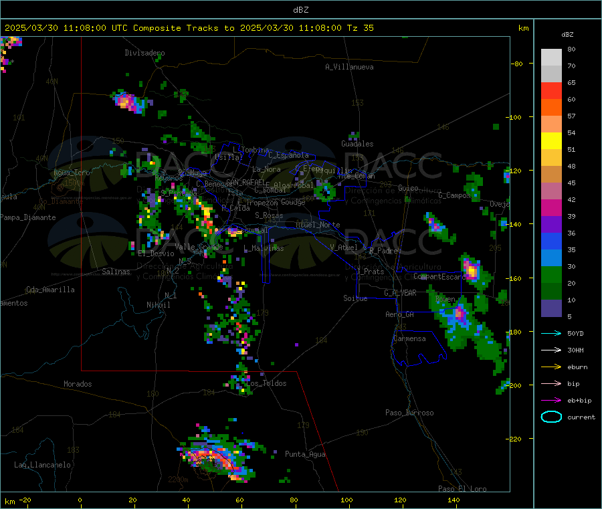Click the orange eburn arrow legend icon
Screen dimensions: 602x509
(551, 367)
